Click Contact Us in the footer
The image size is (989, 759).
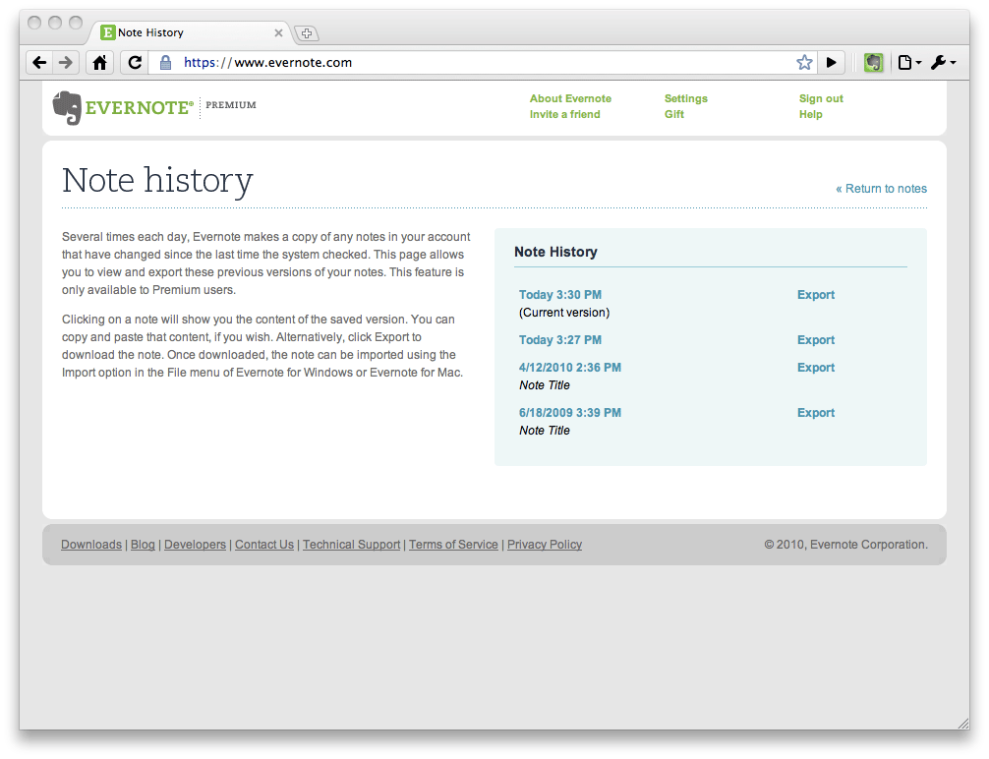[x=264, y=545]
